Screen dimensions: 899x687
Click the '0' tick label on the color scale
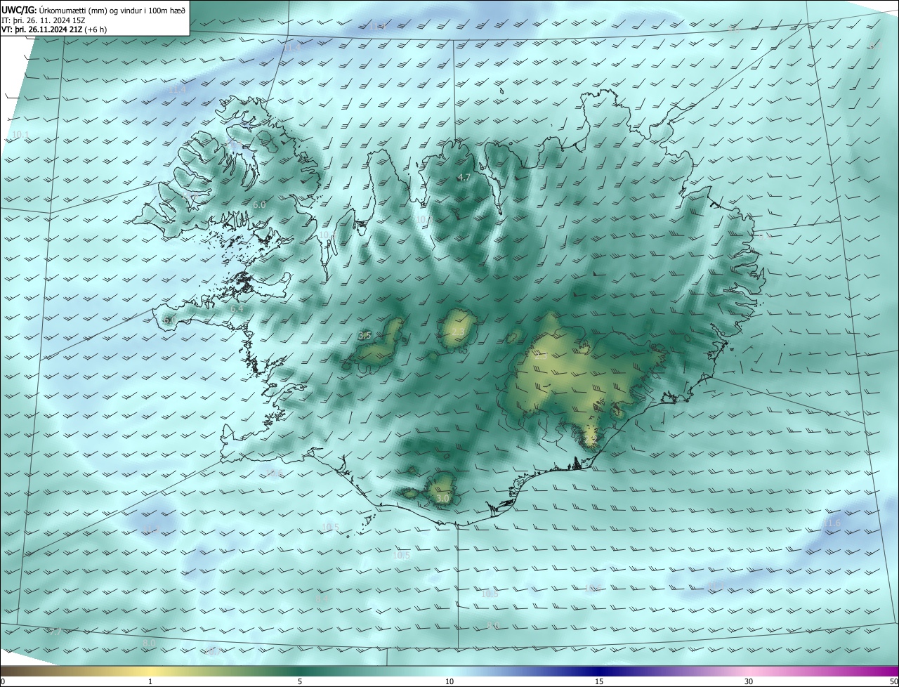pos(3,681)
